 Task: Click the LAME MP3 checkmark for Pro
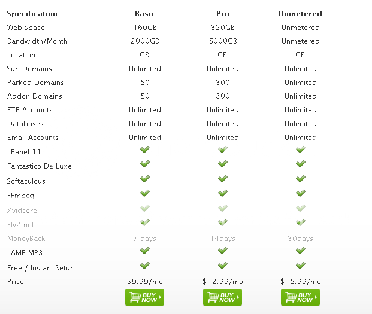click(223, 251)
